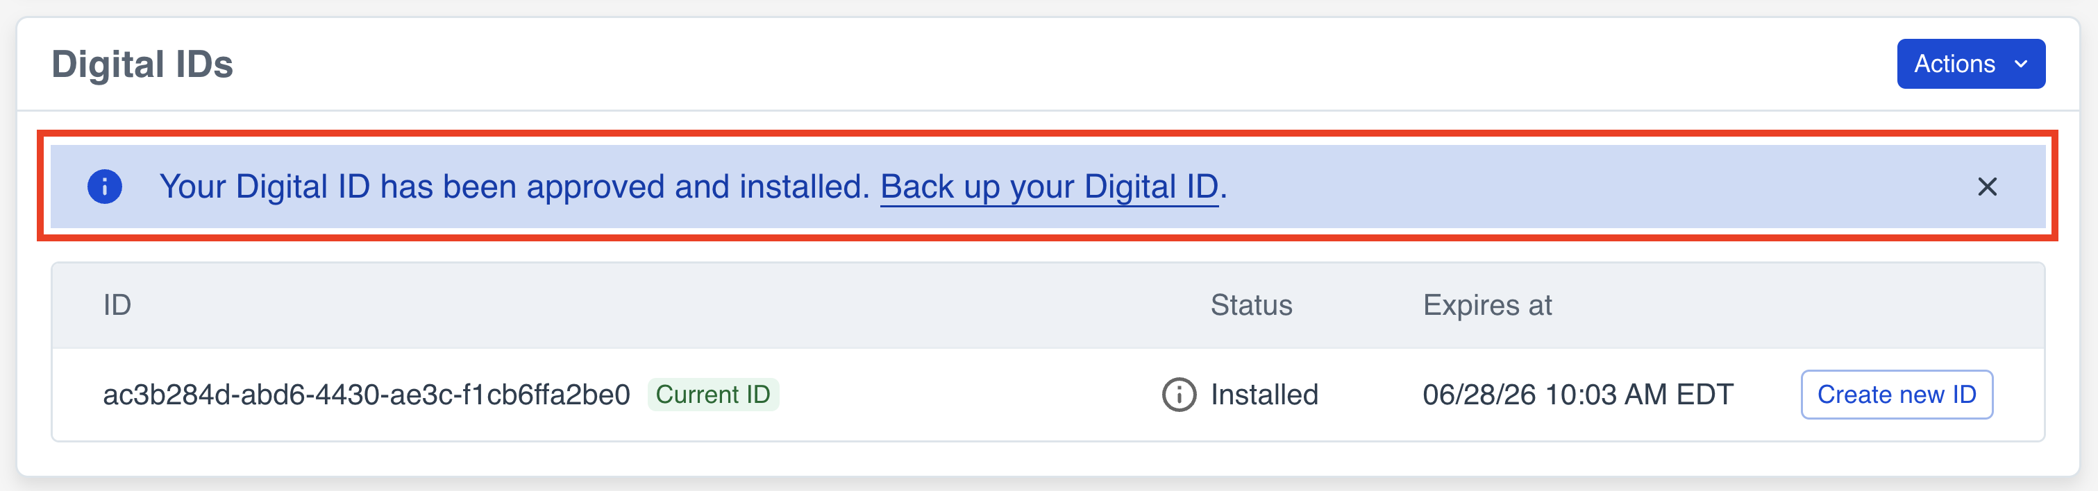Open the Actions dropdown menu
Screen dimensions: 2098x491
pyautogui.click(x=1955, y=63)
